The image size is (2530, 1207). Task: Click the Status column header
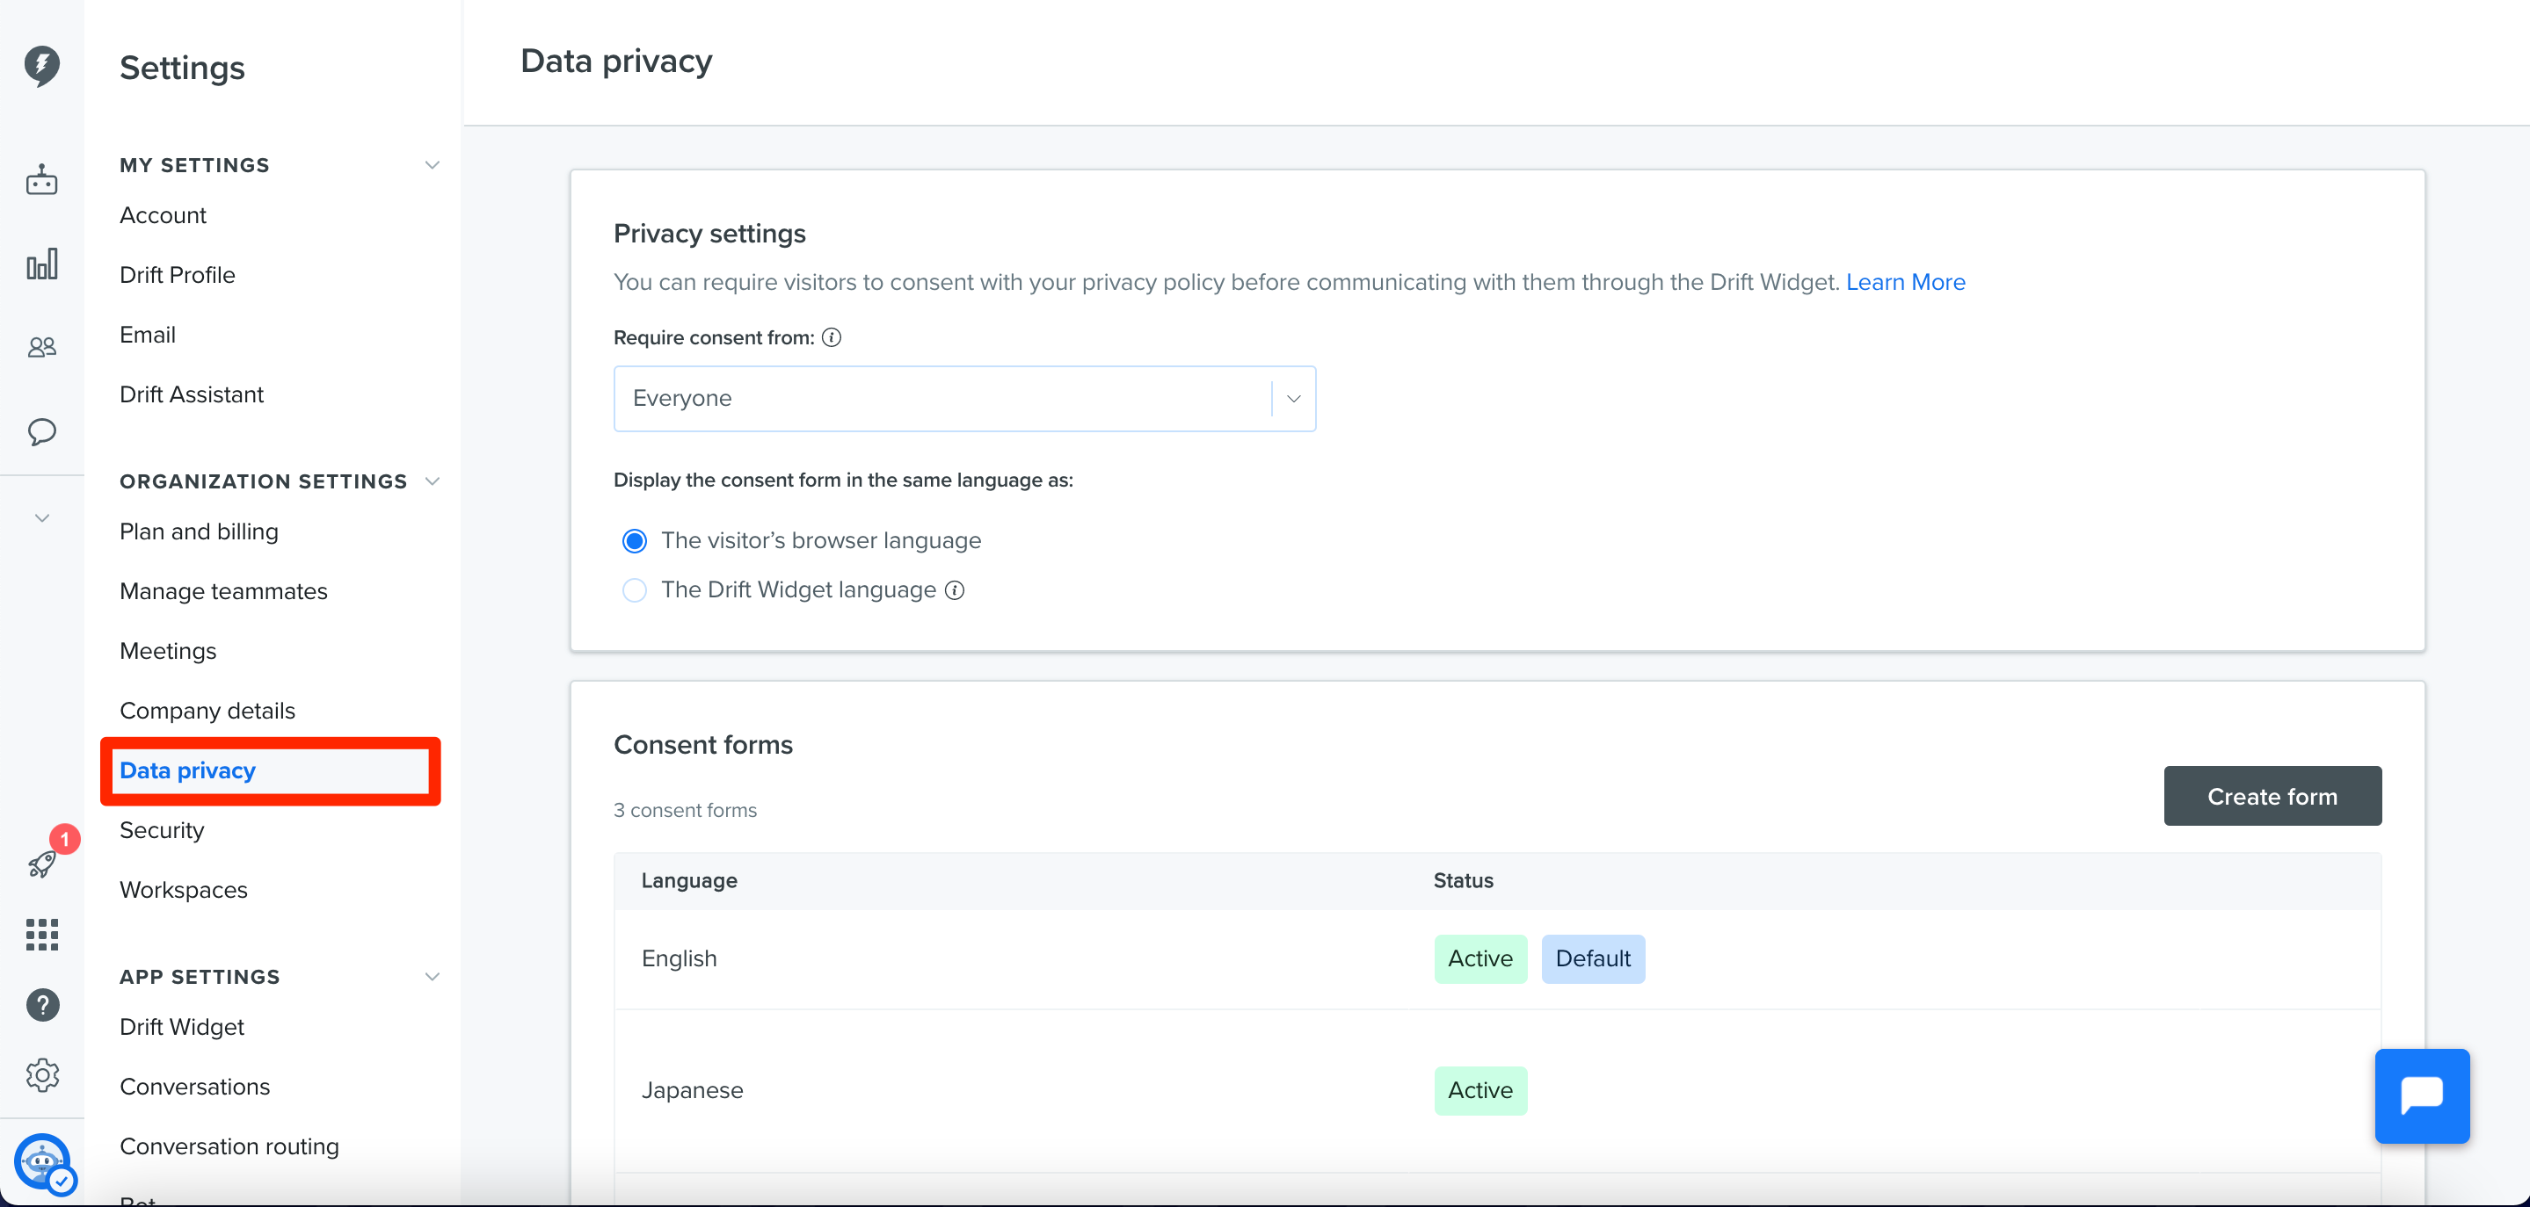click(x=1464, y=881)
